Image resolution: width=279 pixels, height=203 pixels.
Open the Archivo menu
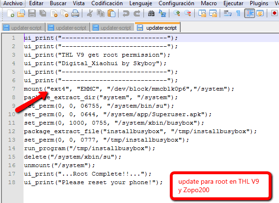[13, 3]
